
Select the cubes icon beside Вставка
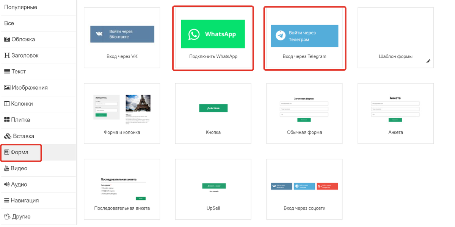(x=7, y=136)
